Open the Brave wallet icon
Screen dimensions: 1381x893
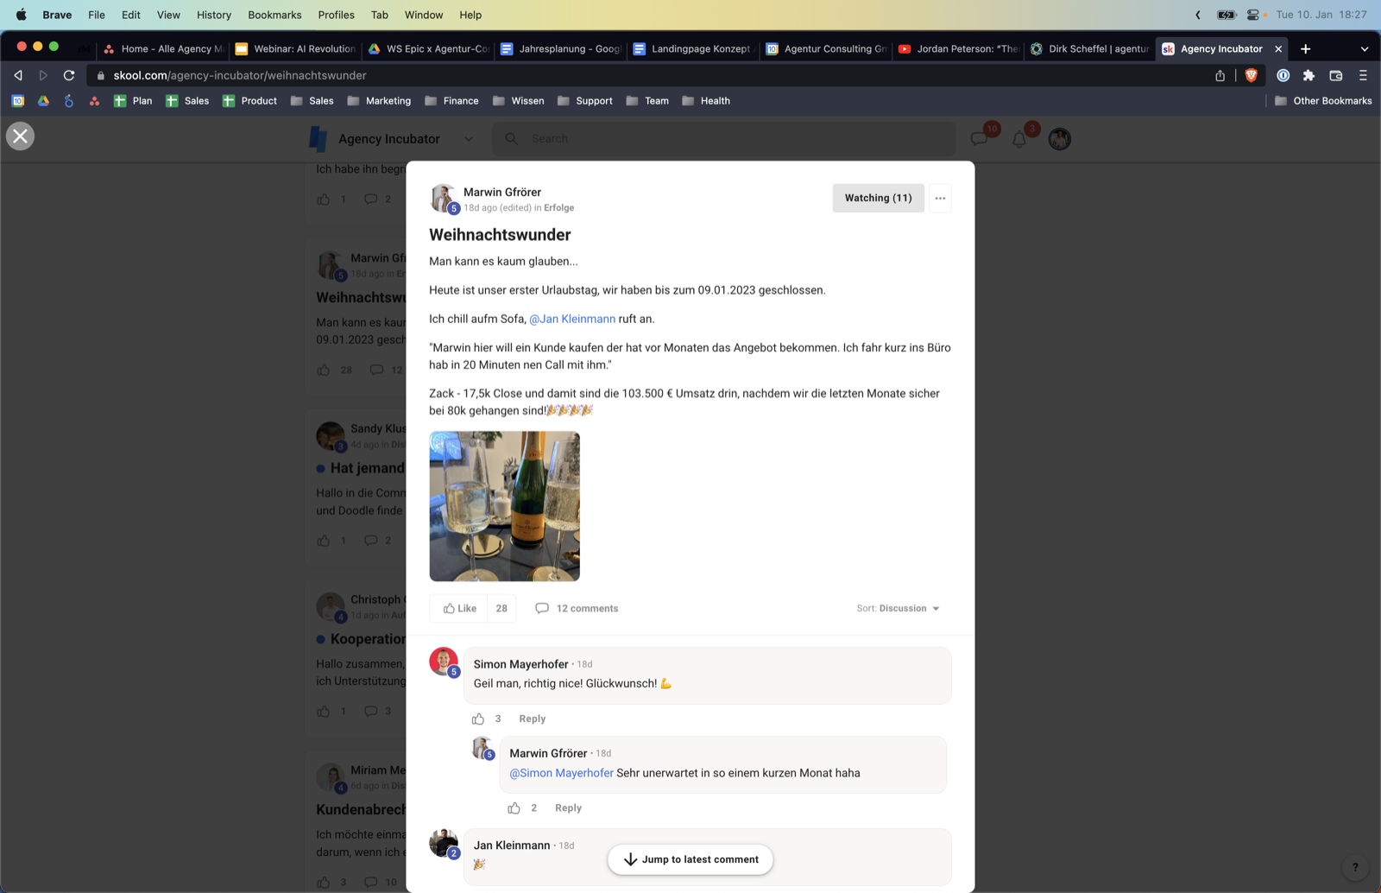pos(1335,75)
